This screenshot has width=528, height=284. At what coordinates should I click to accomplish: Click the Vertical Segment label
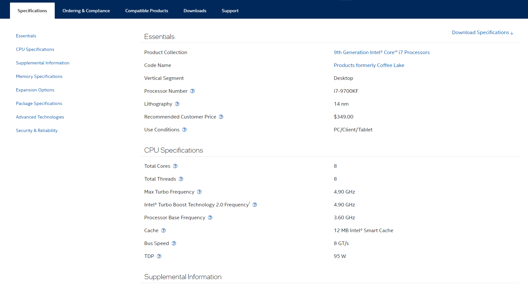click(164, 78)
